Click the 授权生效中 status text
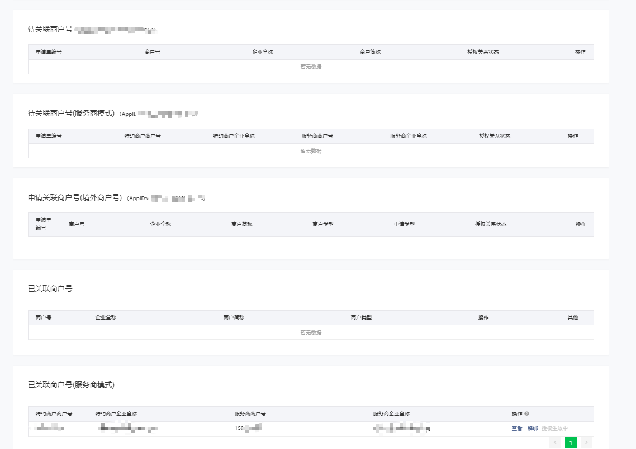The image size is (636, 449). click(x=554, y=428)
